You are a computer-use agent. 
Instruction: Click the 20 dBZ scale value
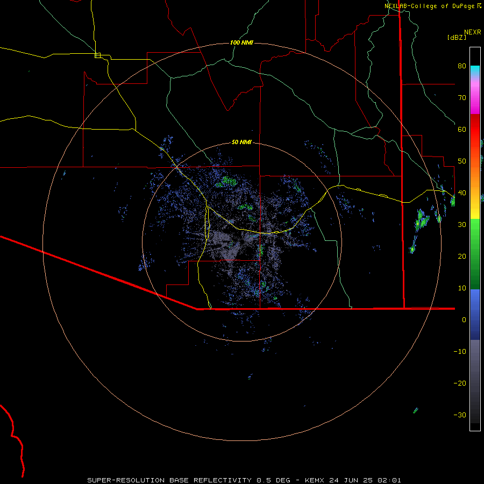462,256
